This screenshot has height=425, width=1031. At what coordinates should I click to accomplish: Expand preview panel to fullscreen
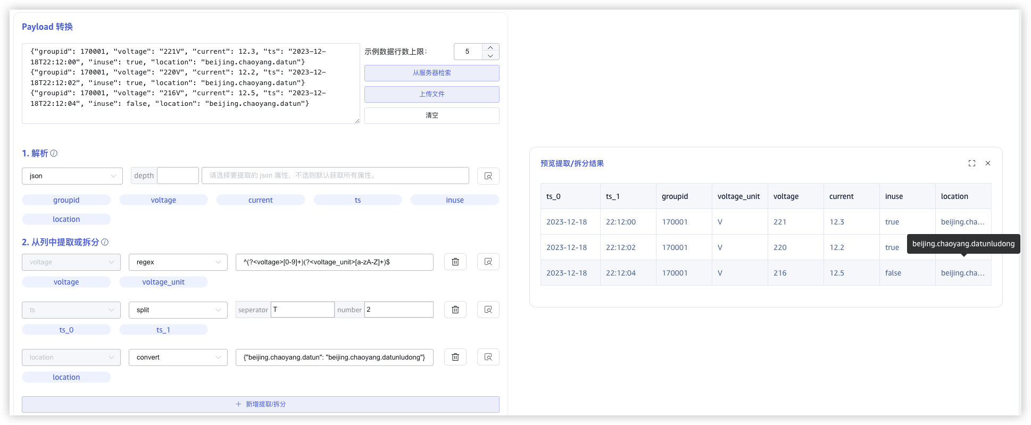[972, 163]
